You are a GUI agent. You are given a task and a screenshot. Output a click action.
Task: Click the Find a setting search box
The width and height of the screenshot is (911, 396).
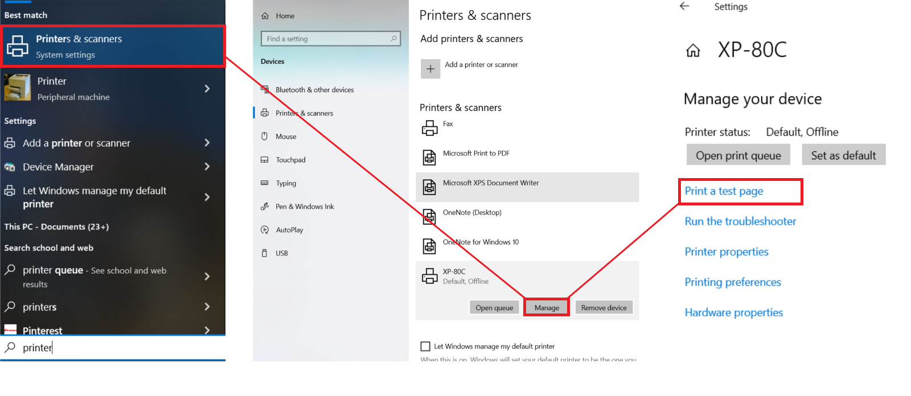tap(325, 39)
